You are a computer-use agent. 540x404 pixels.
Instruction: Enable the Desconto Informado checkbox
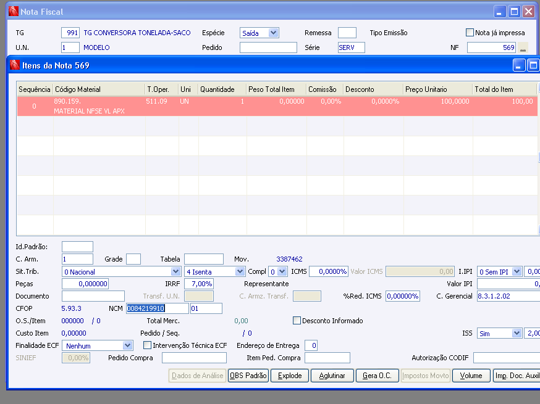click(x=297, y=321)
